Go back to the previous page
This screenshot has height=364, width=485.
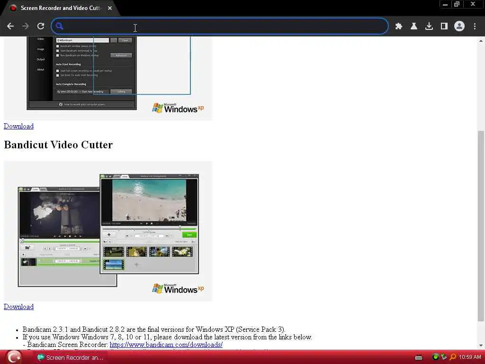10,27
